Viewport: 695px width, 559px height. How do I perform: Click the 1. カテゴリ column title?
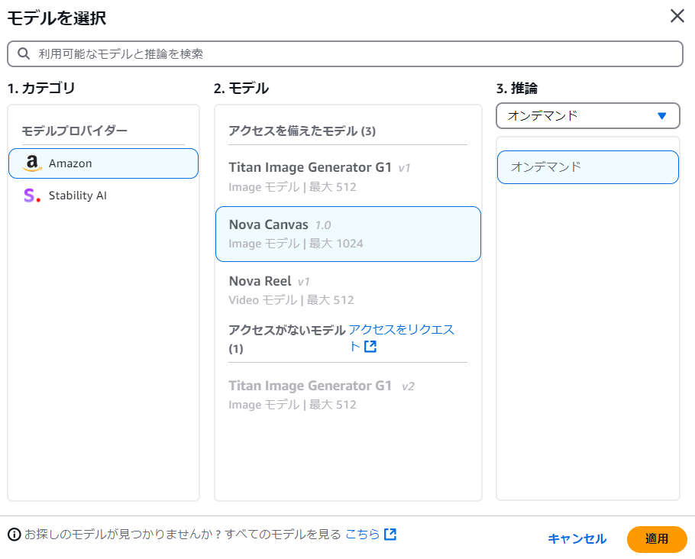41,89
